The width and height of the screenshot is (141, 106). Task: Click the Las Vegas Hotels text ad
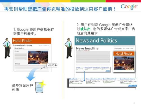pyautogui.click(x=94, y=81)
